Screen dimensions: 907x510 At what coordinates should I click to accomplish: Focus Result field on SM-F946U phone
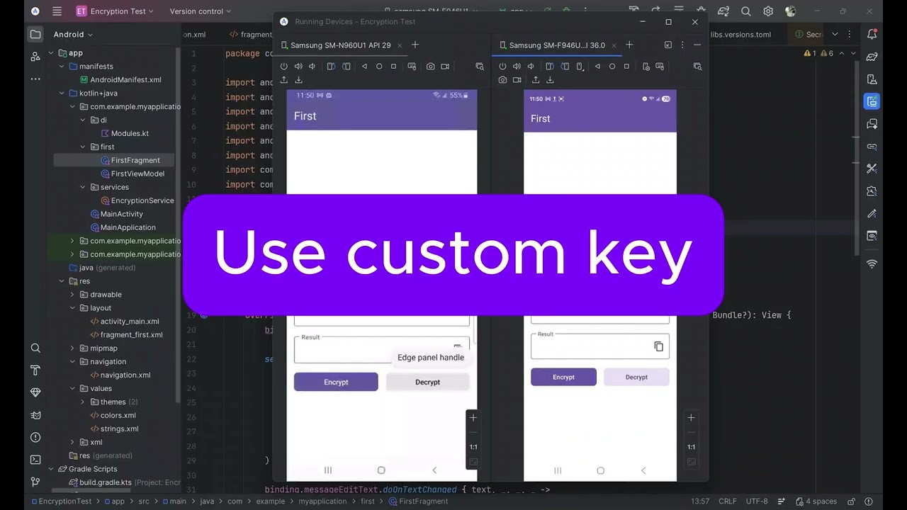[x=599, y=346]
